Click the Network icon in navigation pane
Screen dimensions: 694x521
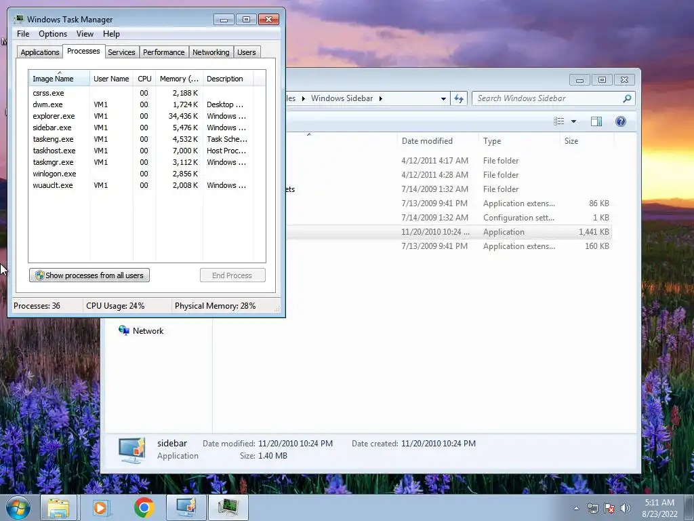pyautogui.click(x=124, y=330)
